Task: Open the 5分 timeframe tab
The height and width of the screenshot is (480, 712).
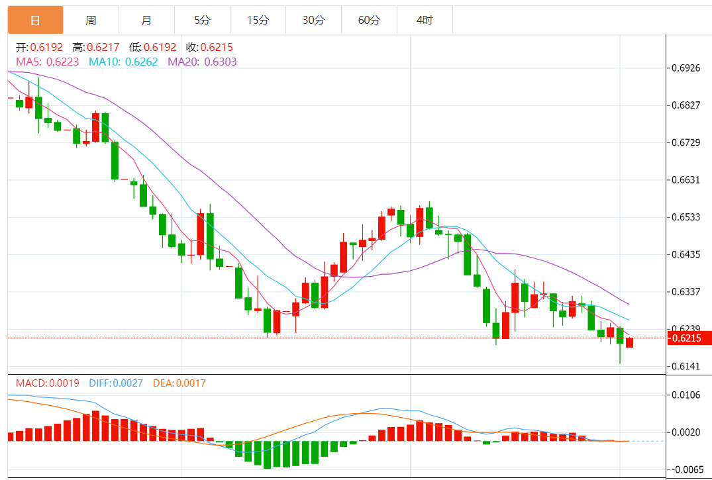Action: (x=203, y=20)
